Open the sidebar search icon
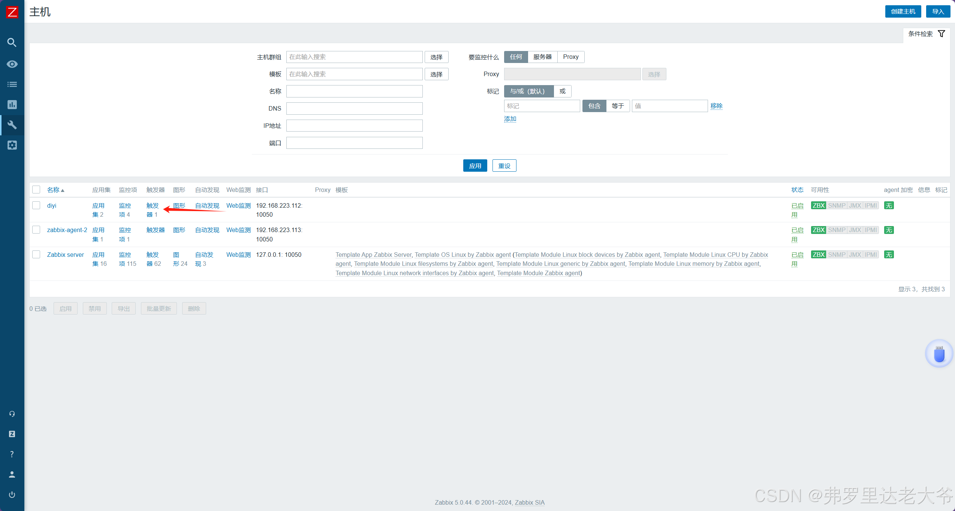The height and width of the screenshot is (511, 955). tap(12, 42)
